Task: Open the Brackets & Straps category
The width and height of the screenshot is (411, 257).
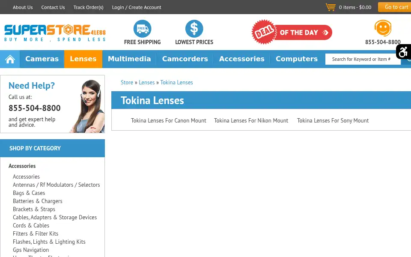Action: click(x=34, y=209)
